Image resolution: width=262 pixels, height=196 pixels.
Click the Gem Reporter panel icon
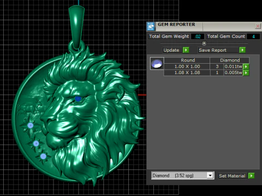151,27
